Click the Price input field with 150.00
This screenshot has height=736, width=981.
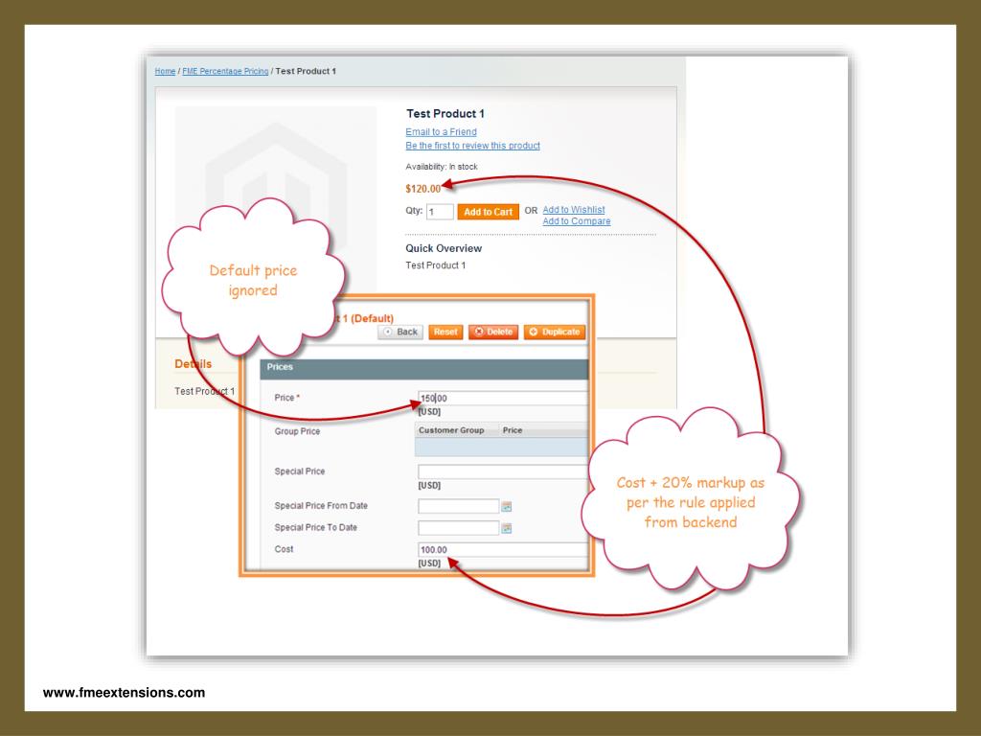pos(503,398)
